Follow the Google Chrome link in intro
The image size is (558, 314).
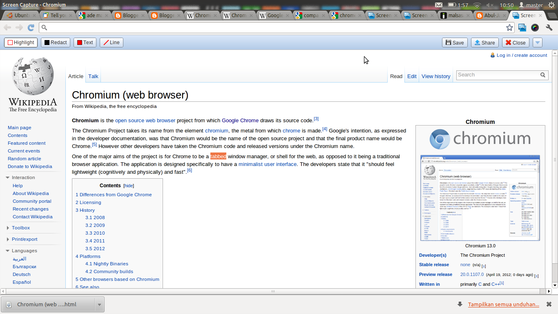240,120
